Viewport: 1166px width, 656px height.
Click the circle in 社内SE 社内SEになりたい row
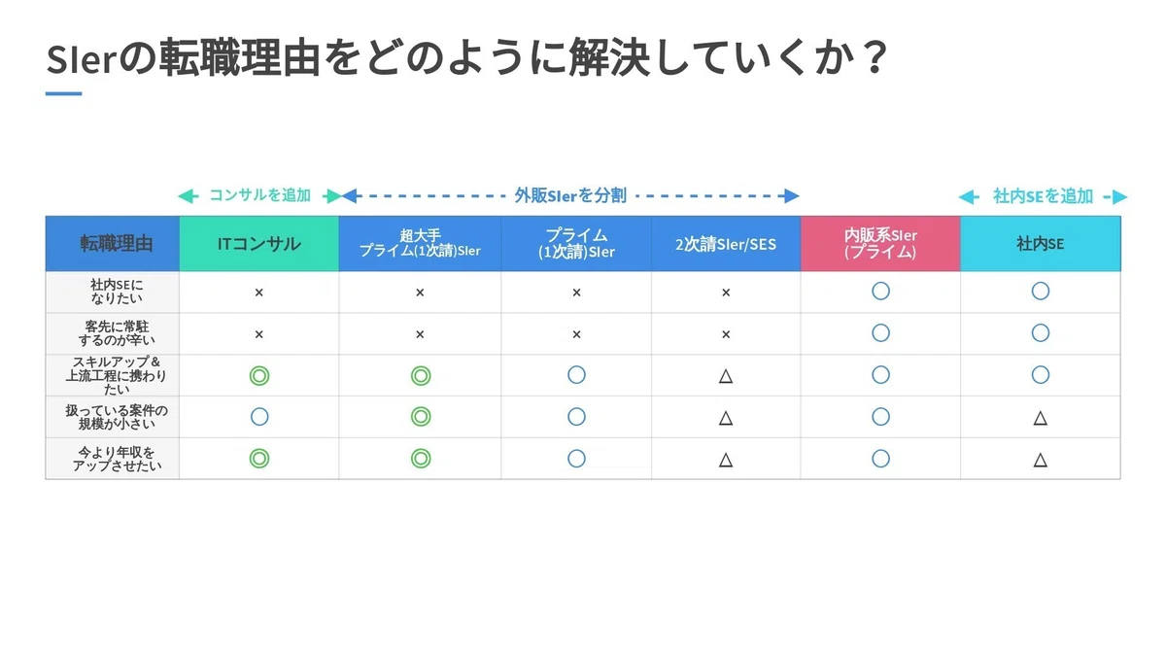(x=1040, y=291)
